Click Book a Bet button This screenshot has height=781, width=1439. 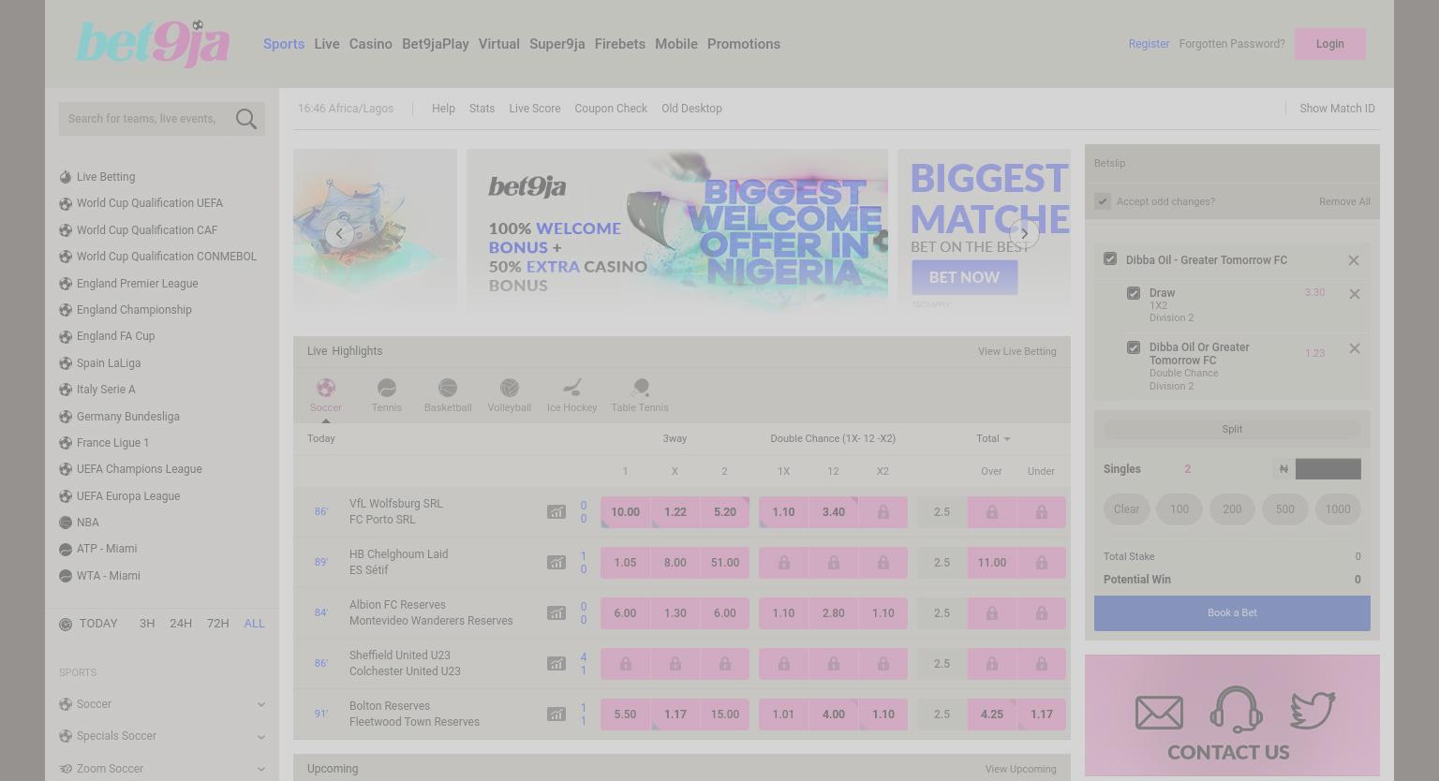(x=1232, y=612)
